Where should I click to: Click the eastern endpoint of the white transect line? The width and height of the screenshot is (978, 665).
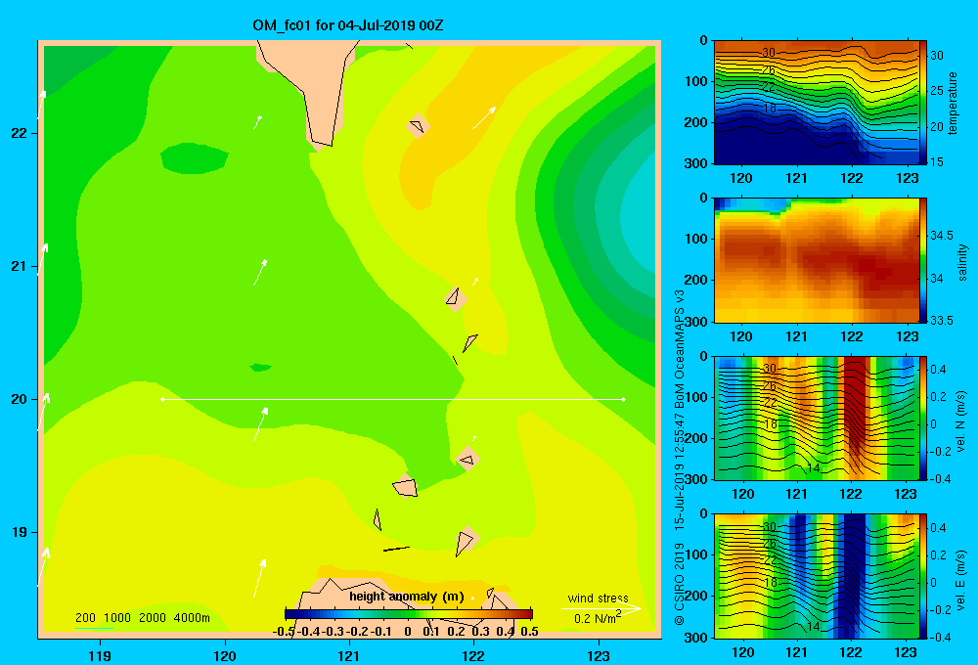pyautogui.click(x=624, y=399)
